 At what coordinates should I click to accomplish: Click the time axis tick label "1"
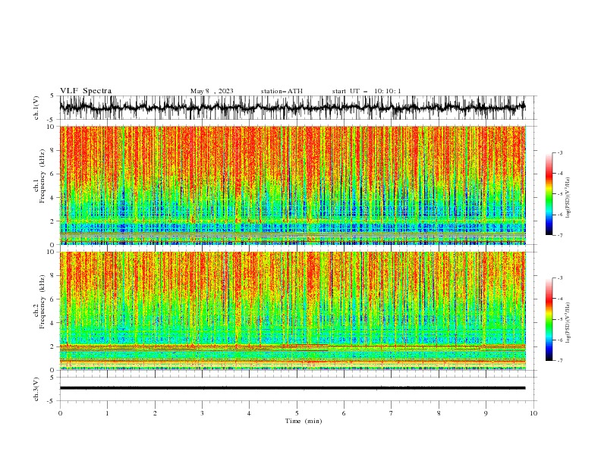pyautogui.click(x=107, y=413)
